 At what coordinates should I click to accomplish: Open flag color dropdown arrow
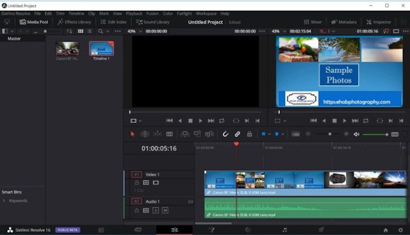click(269, 134)
